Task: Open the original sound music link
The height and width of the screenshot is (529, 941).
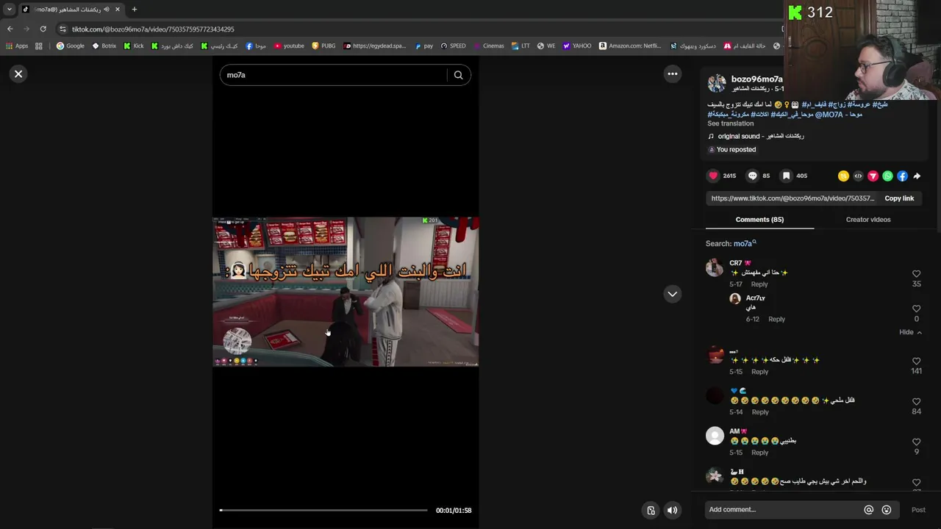Action: [760, 137]
